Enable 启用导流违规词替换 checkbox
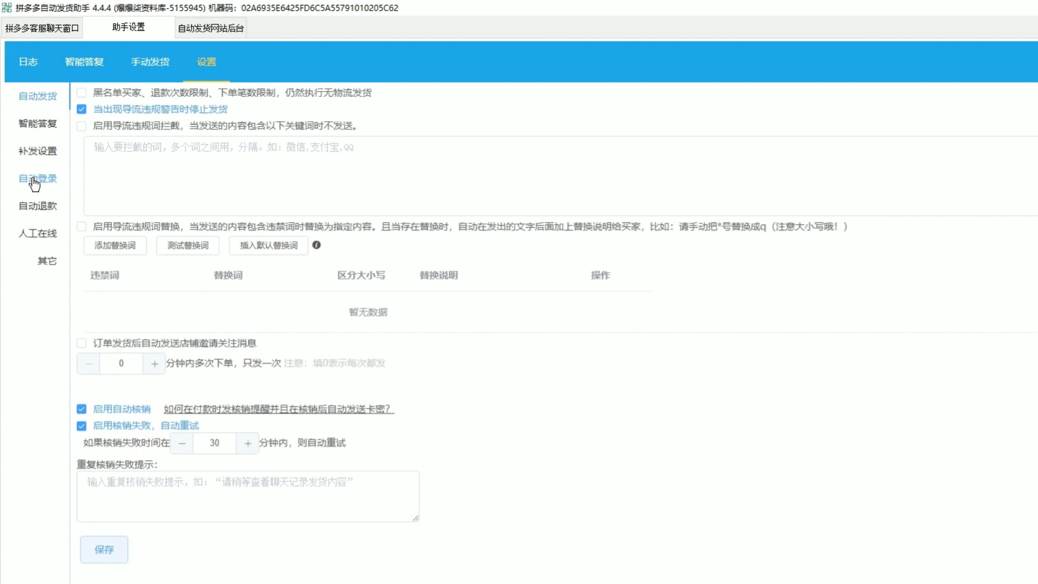1038x584 pixels. point(82,227)
